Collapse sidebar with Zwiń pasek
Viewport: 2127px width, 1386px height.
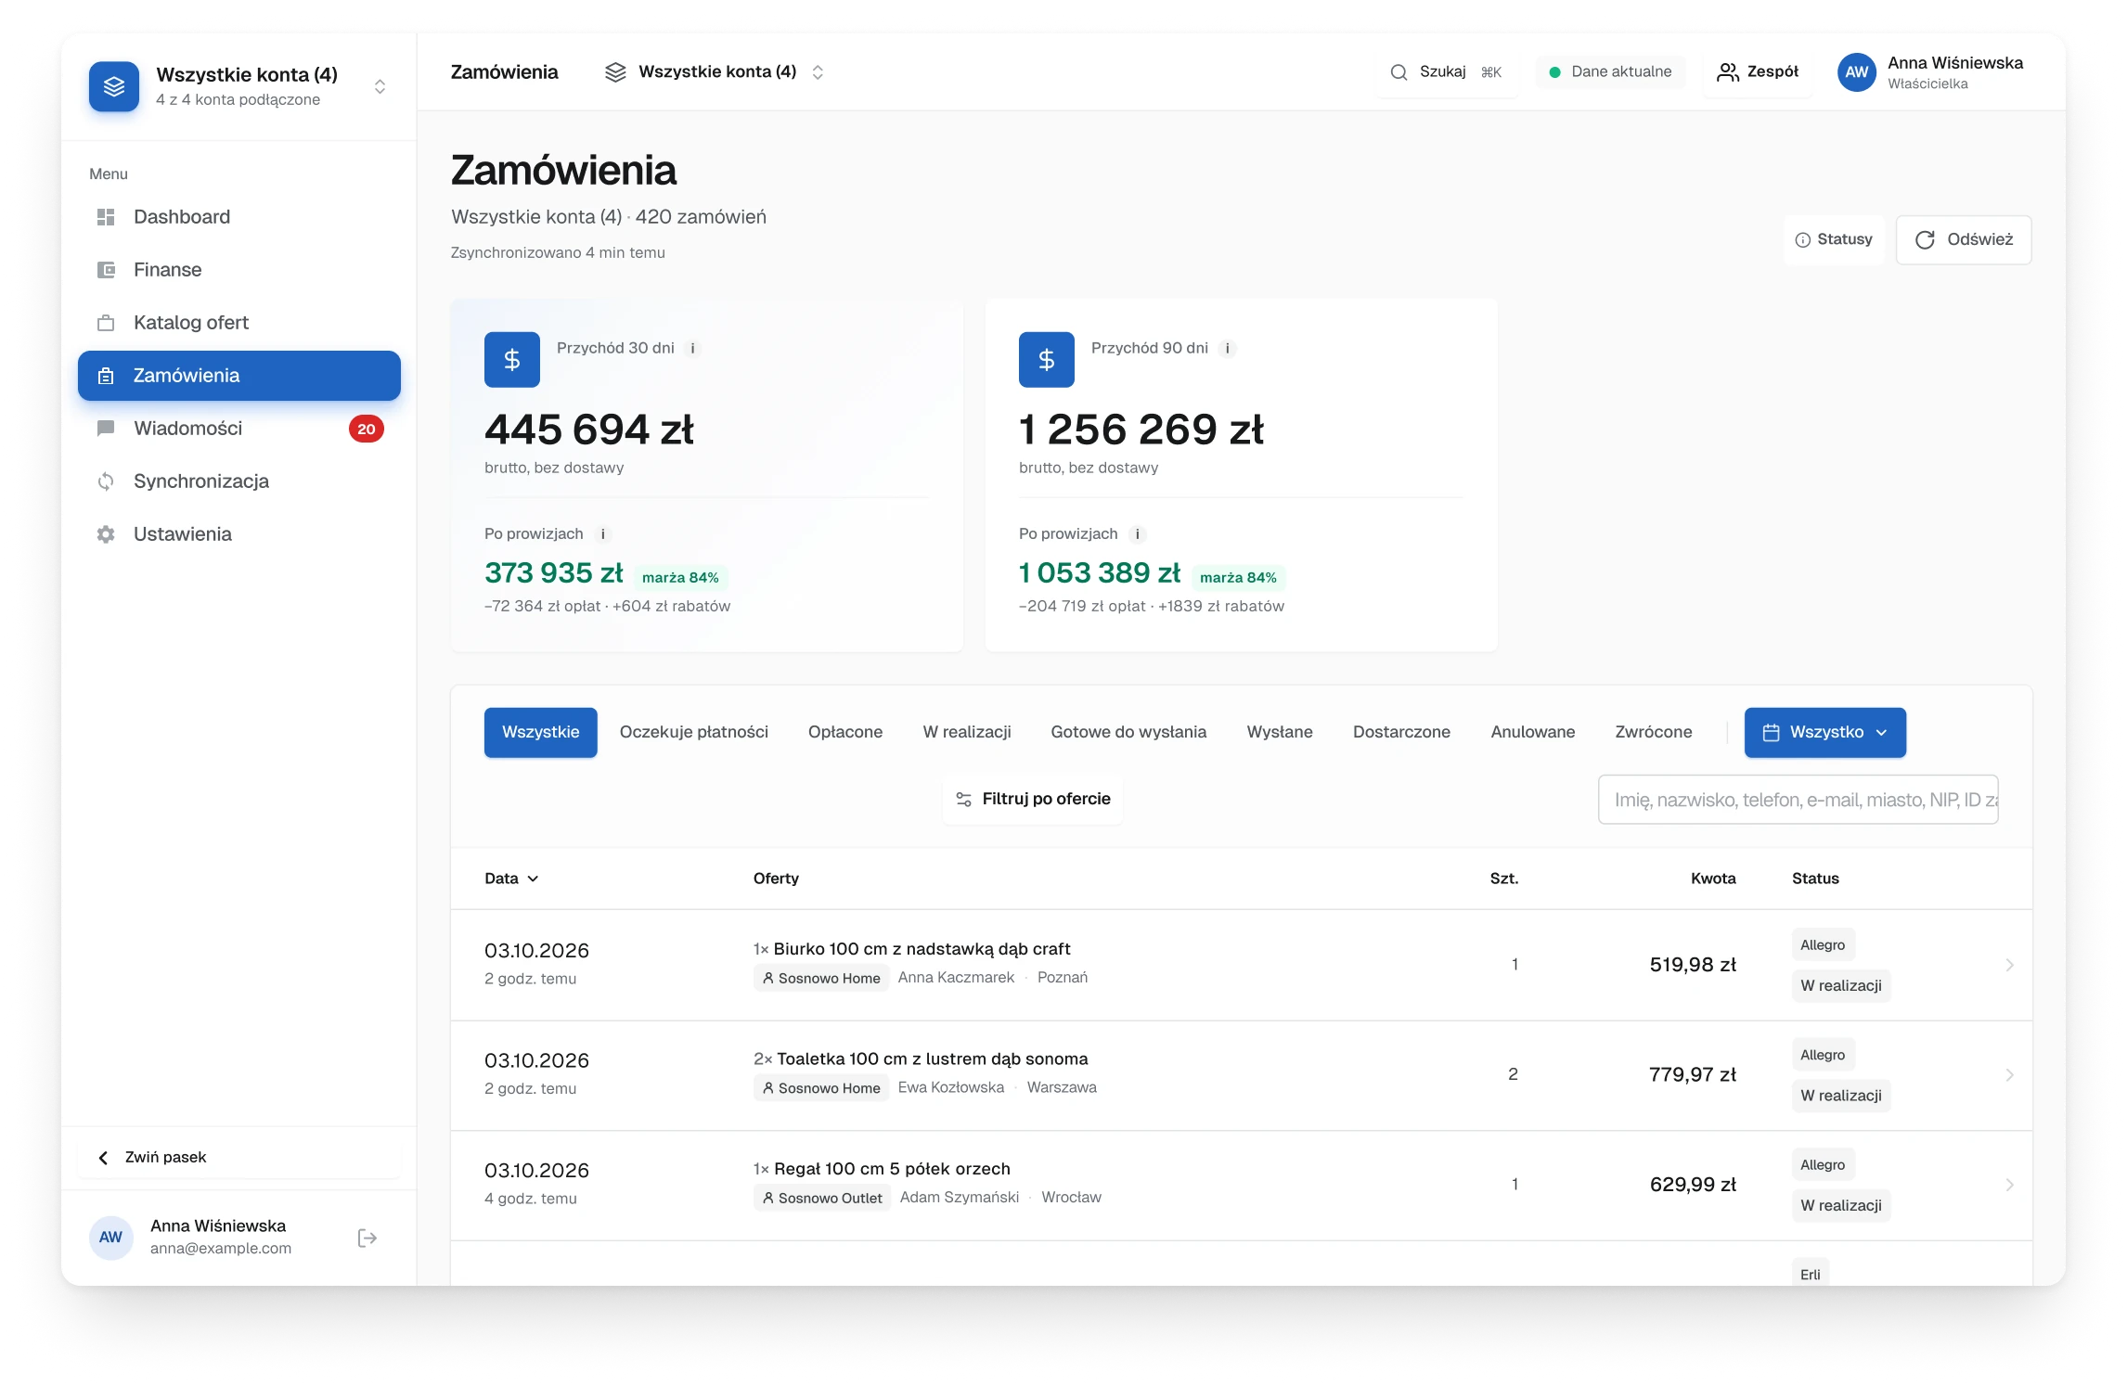[x=239, y=1158]
